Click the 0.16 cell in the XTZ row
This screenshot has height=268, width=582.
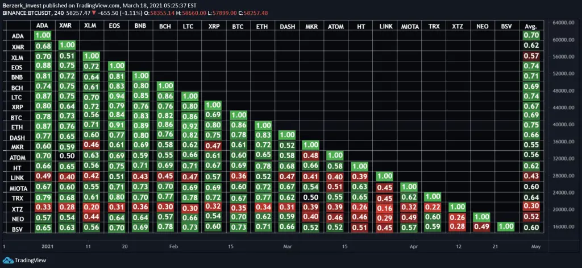pos(385,208)
